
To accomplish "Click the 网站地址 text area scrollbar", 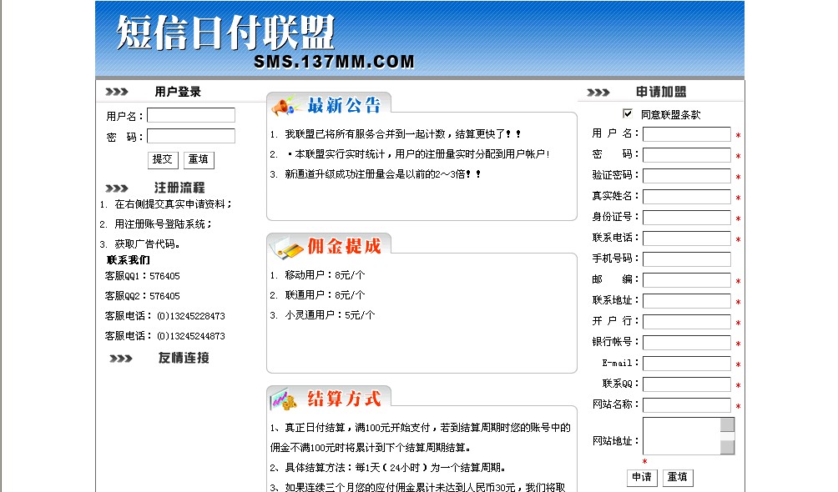I will click(727, 436).
